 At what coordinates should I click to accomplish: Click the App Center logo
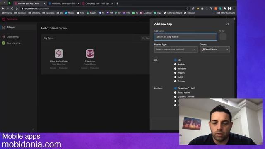coord(10,19)
